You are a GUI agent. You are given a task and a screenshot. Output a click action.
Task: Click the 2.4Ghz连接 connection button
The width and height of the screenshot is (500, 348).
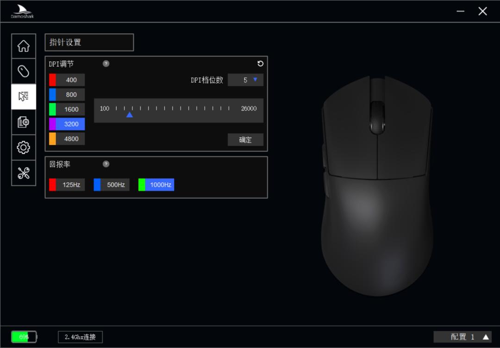[x=81, y=337]
